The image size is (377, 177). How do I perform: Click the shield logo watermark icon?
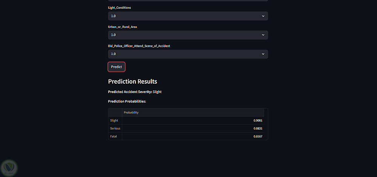pos(9,167)
